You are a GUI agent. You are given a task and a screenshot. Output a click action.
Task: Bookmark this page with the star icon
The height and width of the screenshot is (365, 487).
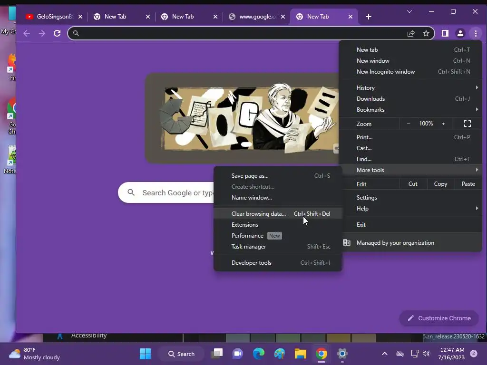click(x=426, y=33)
